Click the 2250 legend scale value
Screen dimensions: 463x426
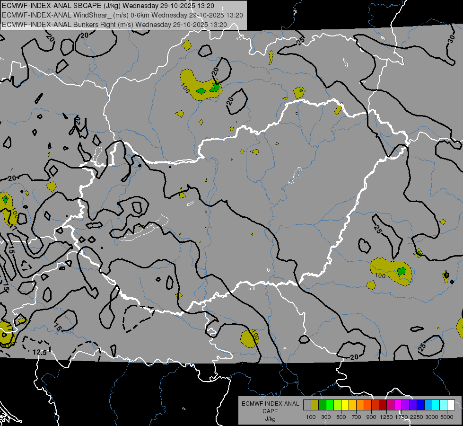click(417, 417)
